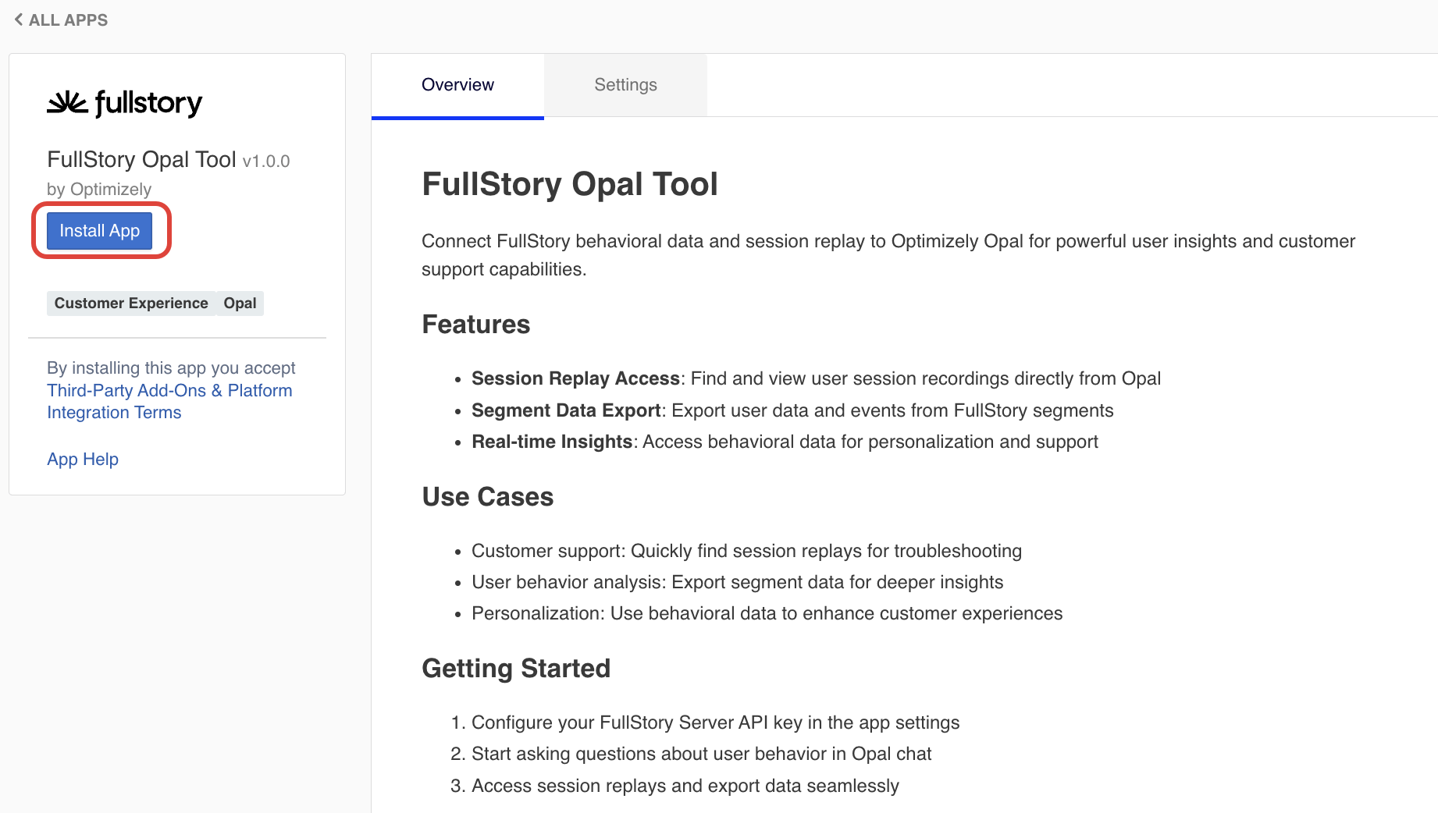Click the fullstory logo image
Image resolution: width=1438 pixels, height=813 pixels.
click(125, 103)
